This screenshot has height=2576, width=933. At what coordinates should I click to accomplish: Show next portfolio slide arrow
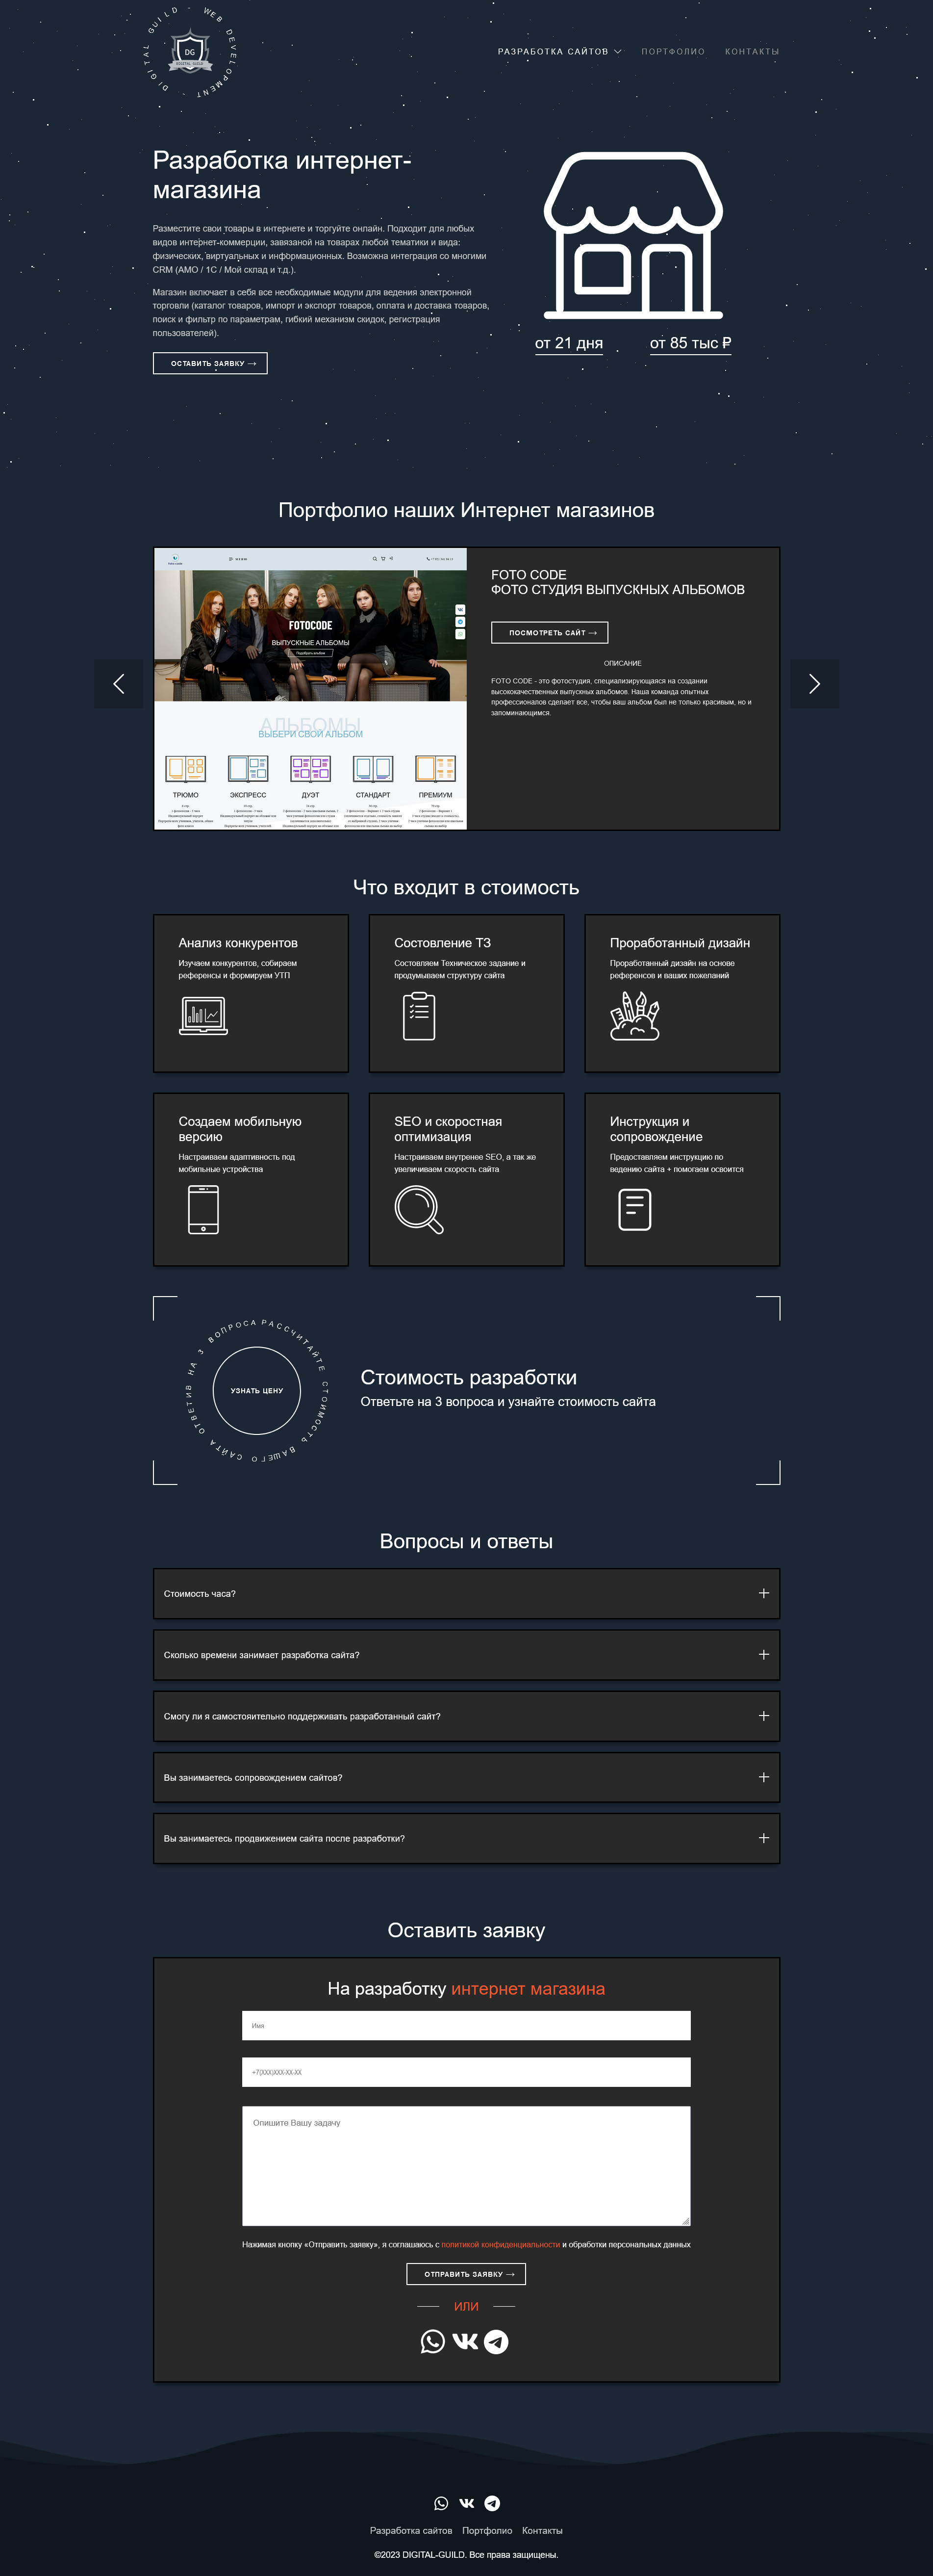[814, 684]
